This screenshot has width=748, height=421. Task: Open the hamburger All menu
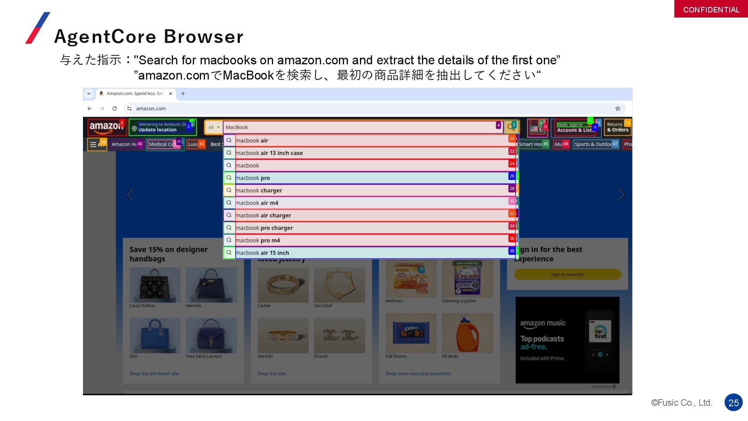[97, 144]
